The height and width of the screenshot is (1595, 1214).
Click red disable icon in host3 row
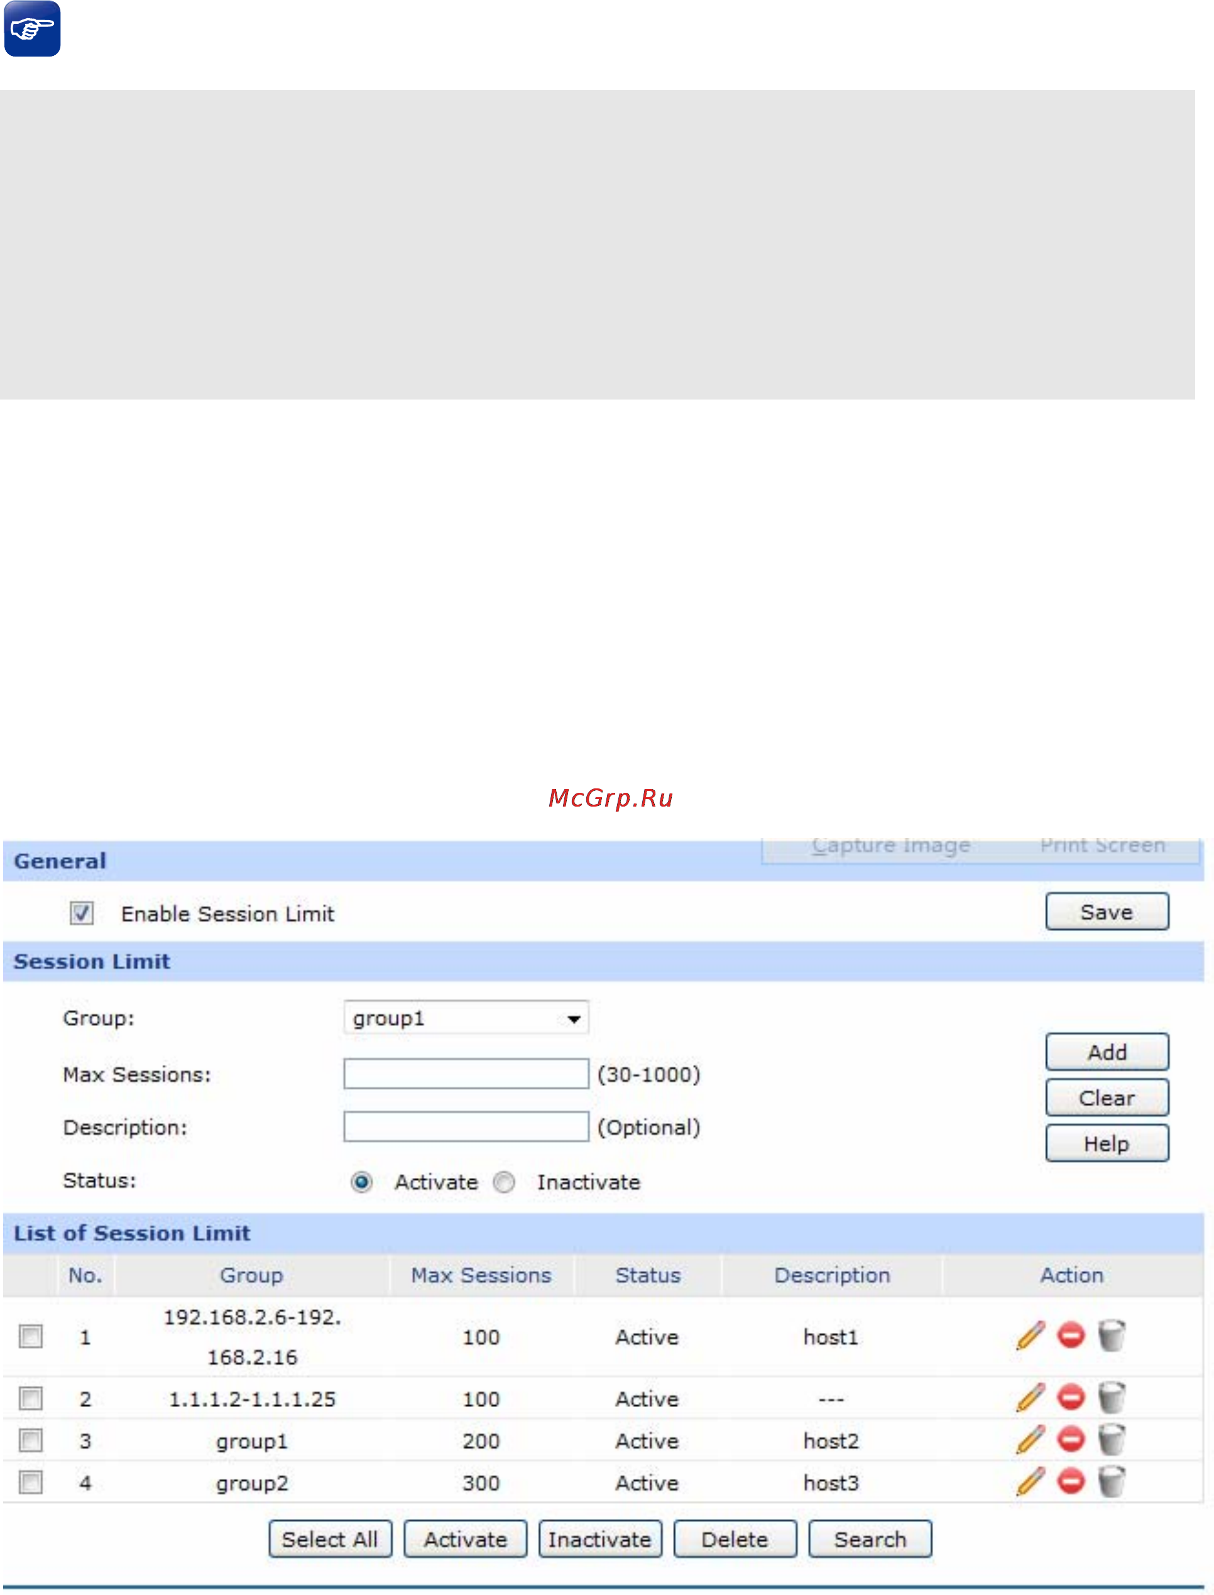tap(1071, 1481)
